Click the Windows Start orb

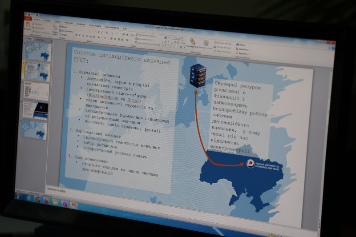click(x=19, y=196)
